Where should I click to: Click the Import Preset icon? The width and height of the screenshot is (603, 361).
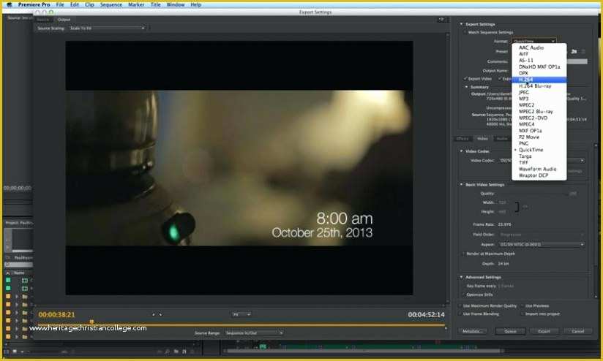(x=574, y=51)
